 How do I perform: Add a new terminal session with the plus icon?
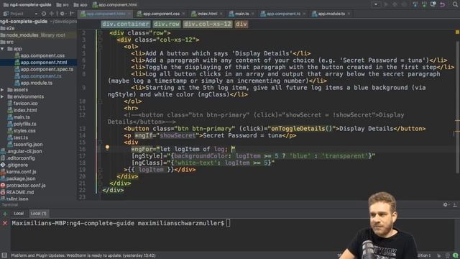click(5, 214)
